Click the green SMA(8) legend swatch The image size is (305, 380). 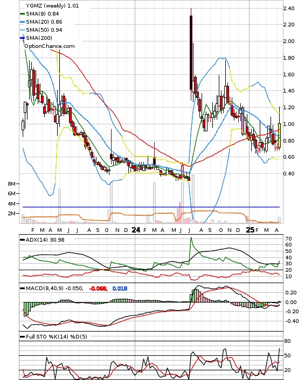pos(22,14)
